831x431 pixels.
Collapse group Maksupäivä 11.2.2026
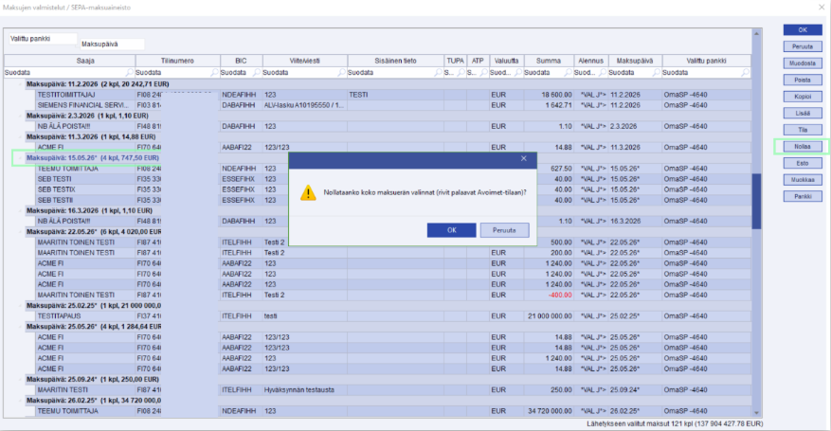pos(21,84)
